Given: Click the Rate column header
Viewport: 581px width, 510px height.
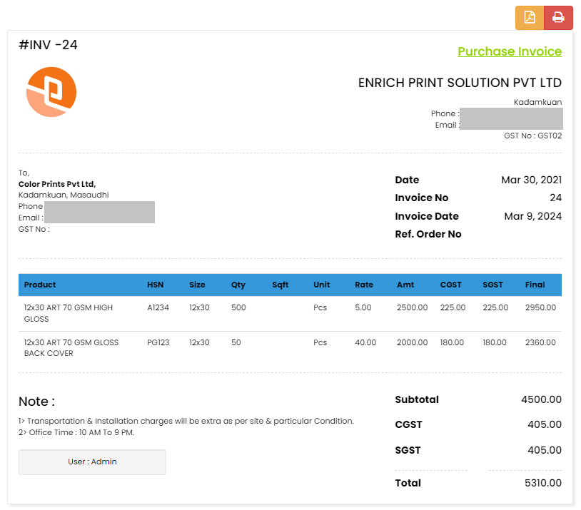Looking at the screenshot, I should pos(364,285).
